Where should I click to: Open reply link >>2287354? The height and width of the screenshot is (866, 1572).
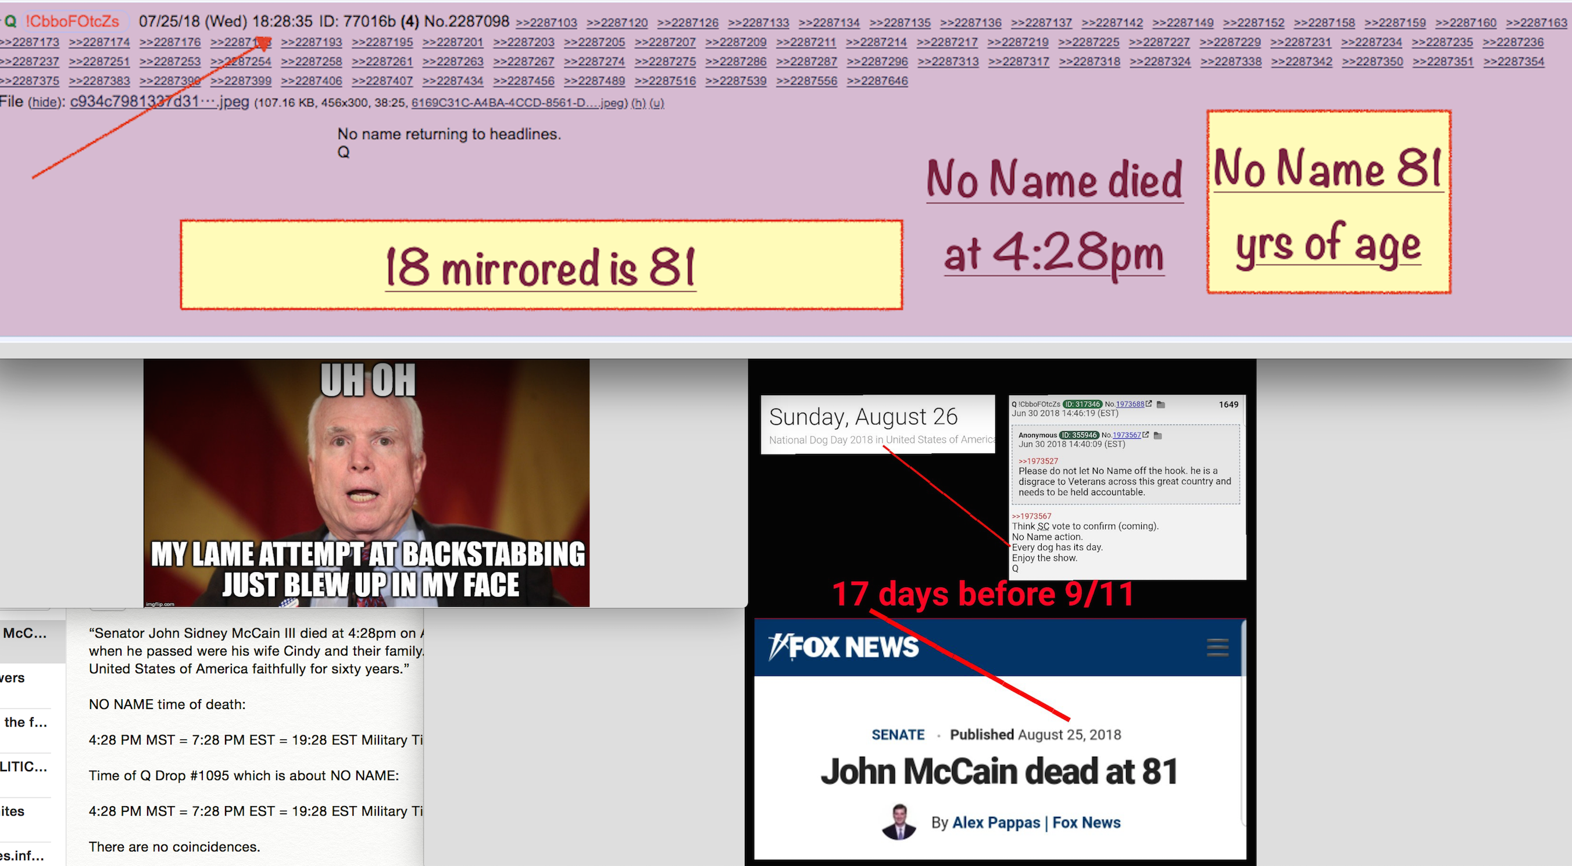click(1513, 62)
